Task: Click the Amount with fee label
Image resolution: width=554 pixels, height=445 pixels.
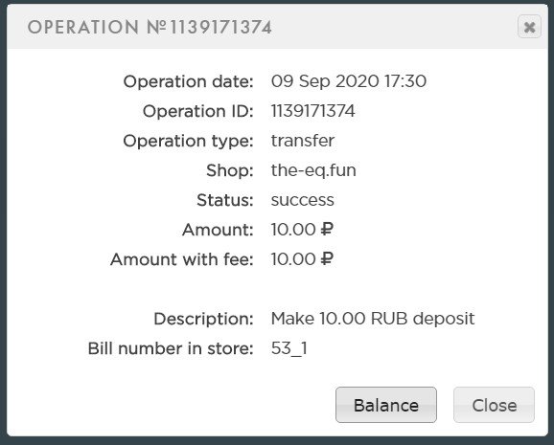Action: 182,259
